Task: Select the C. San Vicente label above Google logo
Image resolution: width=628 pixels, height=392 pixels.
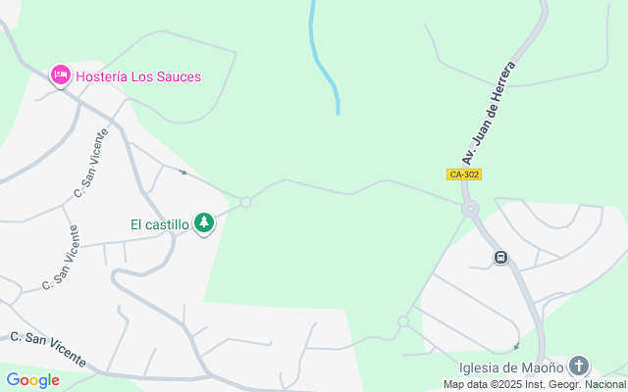Action: coord(48,349)
